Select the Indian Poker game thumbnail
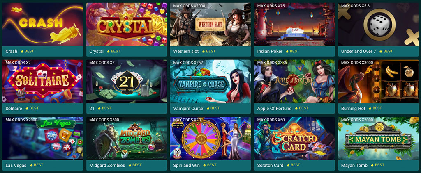421x173 pixels. point(294,24)
